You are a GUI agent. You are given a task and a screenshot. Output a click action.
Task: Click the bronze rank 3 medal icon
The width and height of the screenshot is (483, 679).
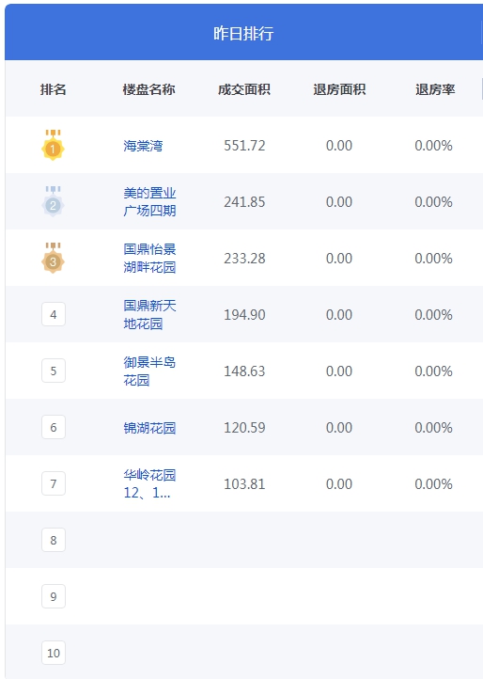[x=53, y=258]
